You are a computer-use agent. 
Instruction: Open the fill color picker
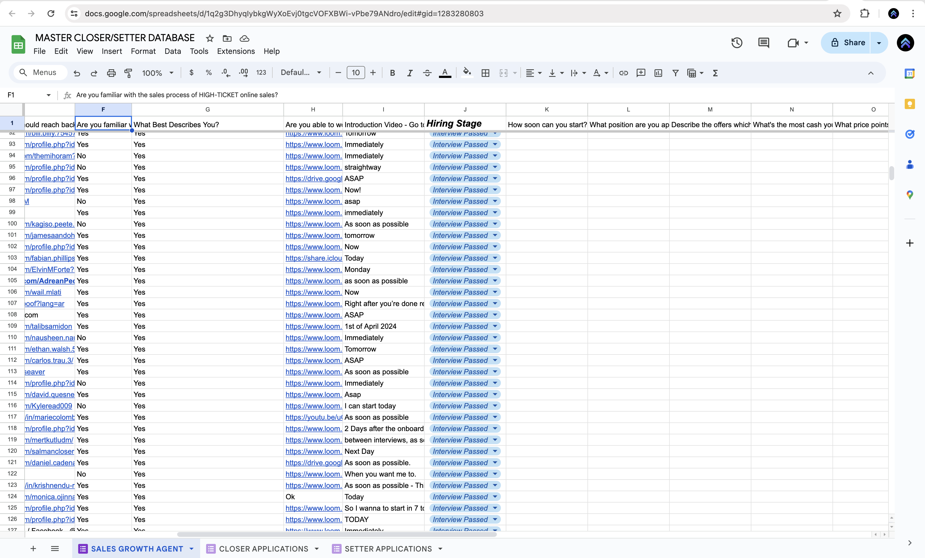pyautogui.click(x=467, y=73)
